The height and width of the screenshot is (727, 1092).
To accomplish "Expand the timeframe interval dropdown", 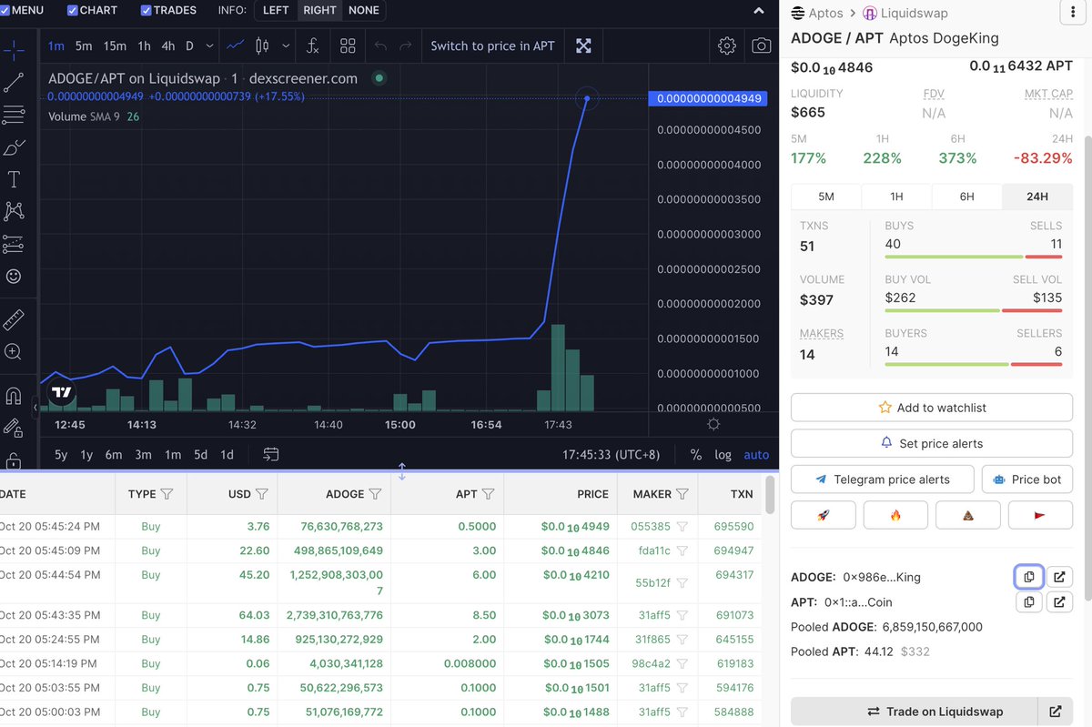I will click(210, 45).
